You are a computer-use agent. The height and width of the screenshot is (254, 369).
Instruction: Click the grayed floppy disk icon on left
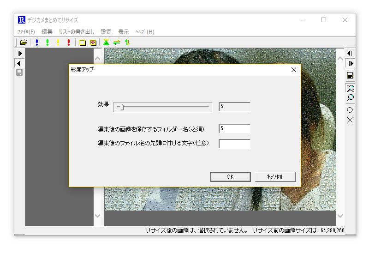[x=19, y=73]
